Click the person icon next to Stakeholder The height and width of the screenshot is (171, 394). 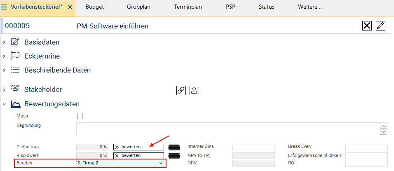[x=195, y=91]
